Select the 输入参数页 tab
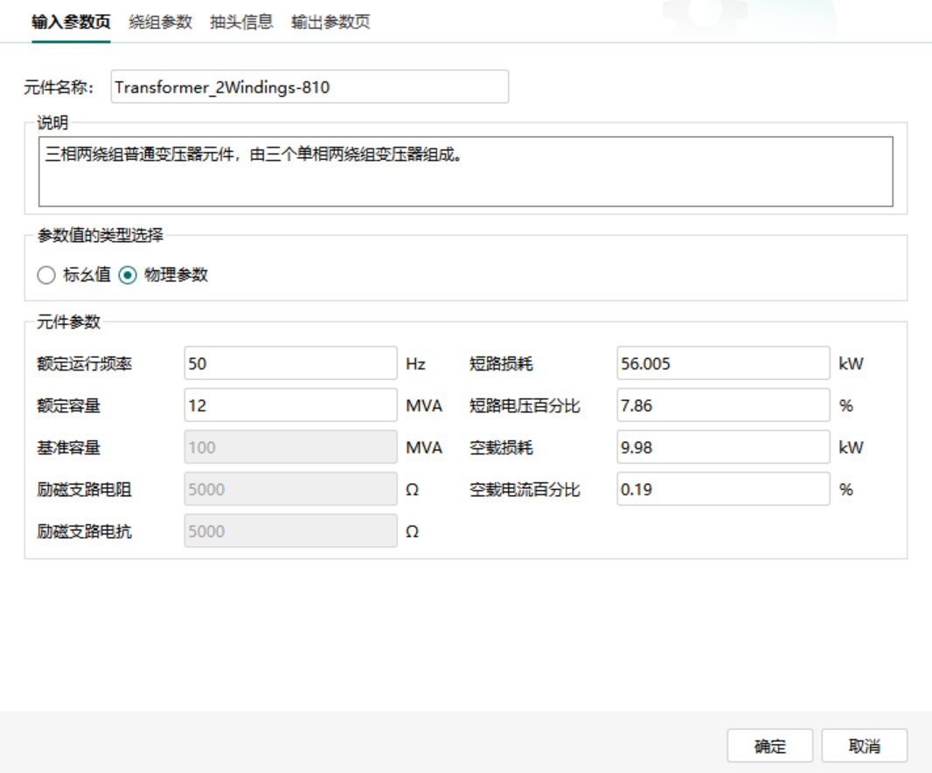This screenshot has height=773, width=932. [71, 22]
